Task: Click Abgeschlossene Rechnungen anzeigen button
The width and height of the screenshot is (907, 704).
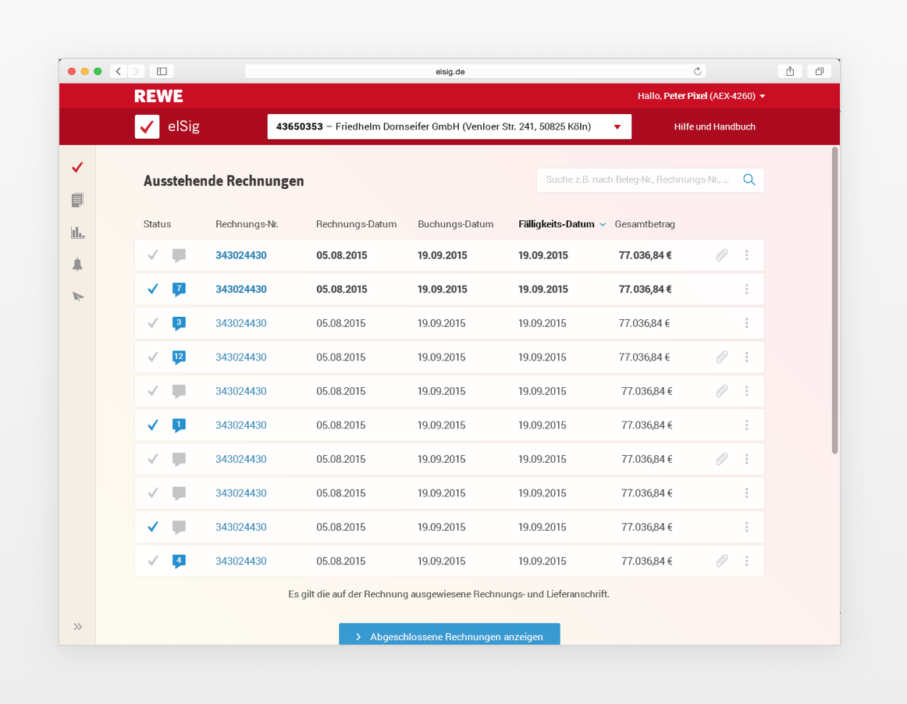Action: click(450, 635)
